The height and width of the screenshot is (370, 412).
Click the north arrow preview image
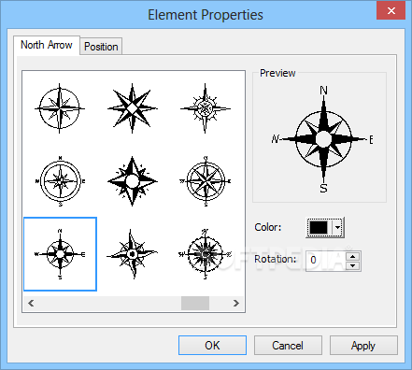(322, 139)
